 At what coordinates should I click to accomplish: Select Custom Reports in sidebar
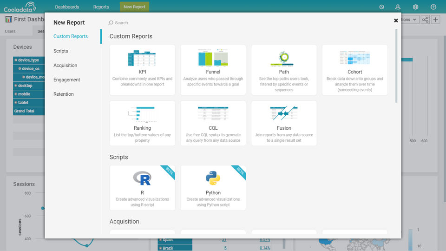click(x=71, y=36)
